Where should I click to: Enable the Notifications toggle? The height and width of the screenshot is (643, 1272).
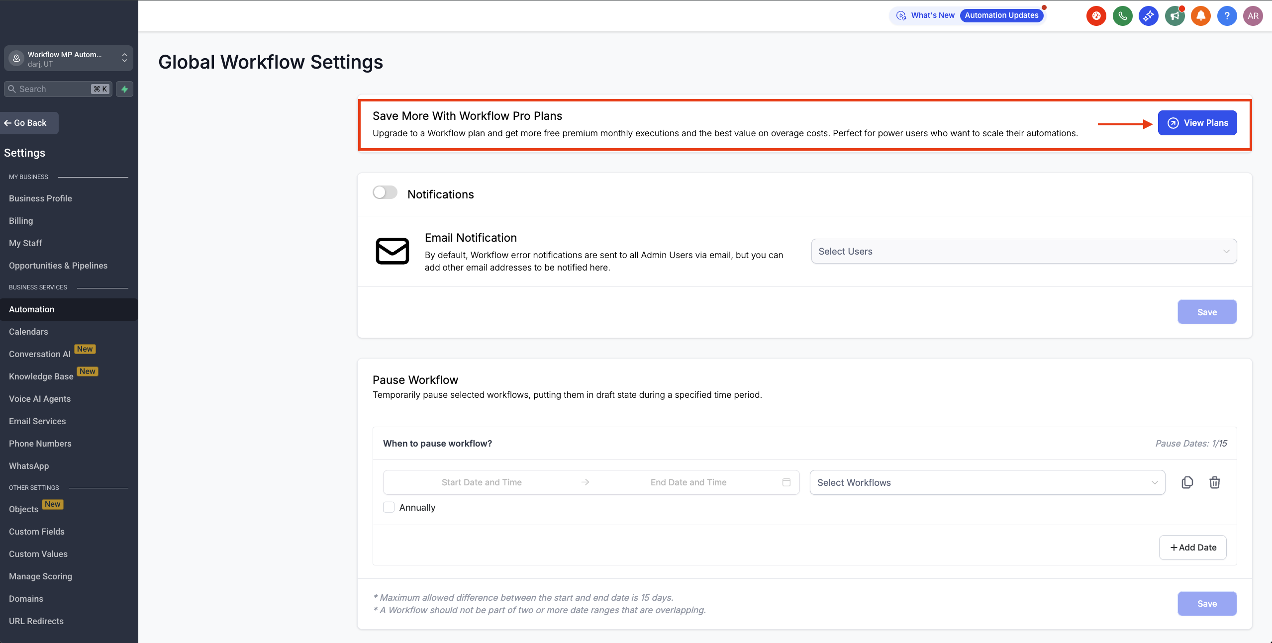tap(385, 192)
